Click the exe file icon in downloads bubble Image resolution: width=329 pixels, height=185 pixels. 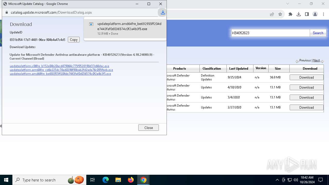(x=91, y=24)
